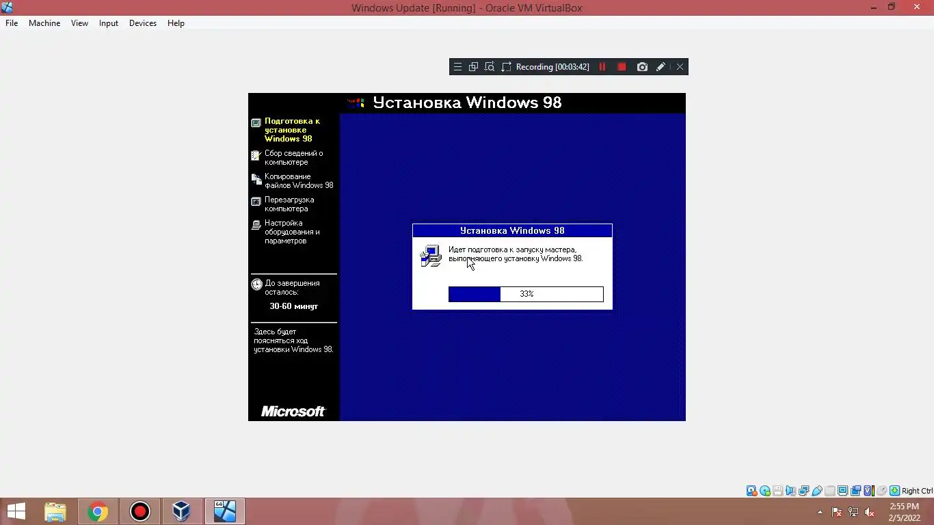Click the icon beside Настройка оборудования step
The image size is (934, 525).
(256, 225)
